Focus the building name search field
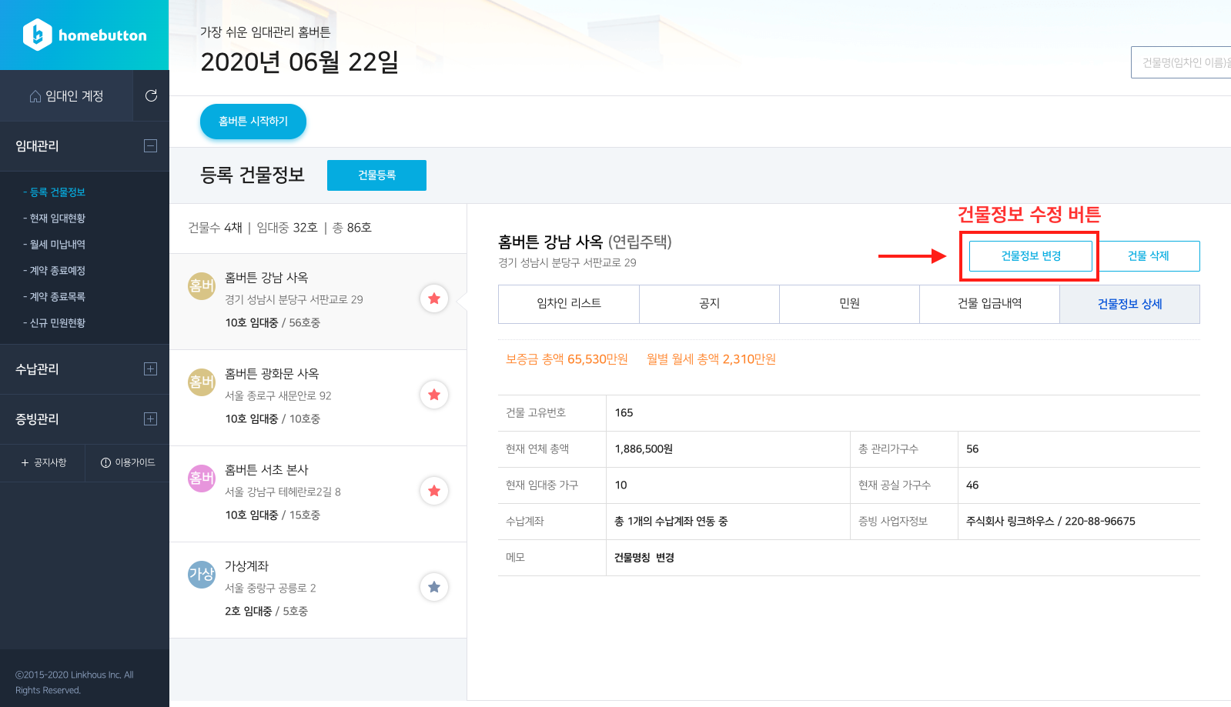Screen dimensions: 1231x707 click(1181, 62)
